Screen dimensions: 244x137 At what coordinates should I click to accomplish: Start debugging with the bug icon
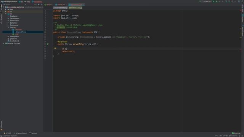[217, 2]
